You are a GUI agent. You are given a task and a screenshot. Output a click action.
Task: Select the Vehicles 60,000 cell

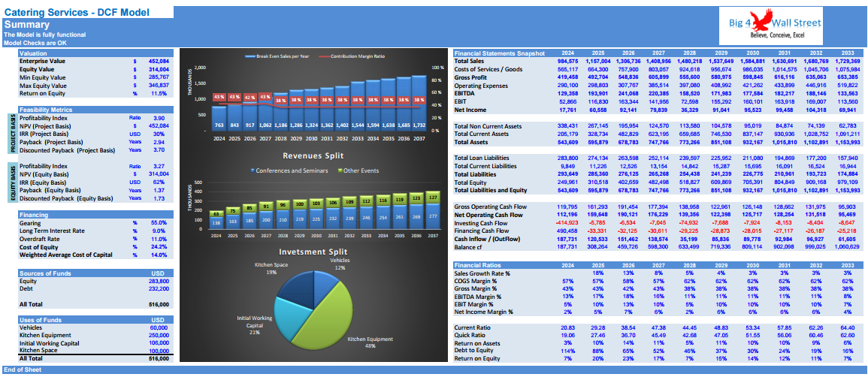pyautogui.click(x=160, y=327)
